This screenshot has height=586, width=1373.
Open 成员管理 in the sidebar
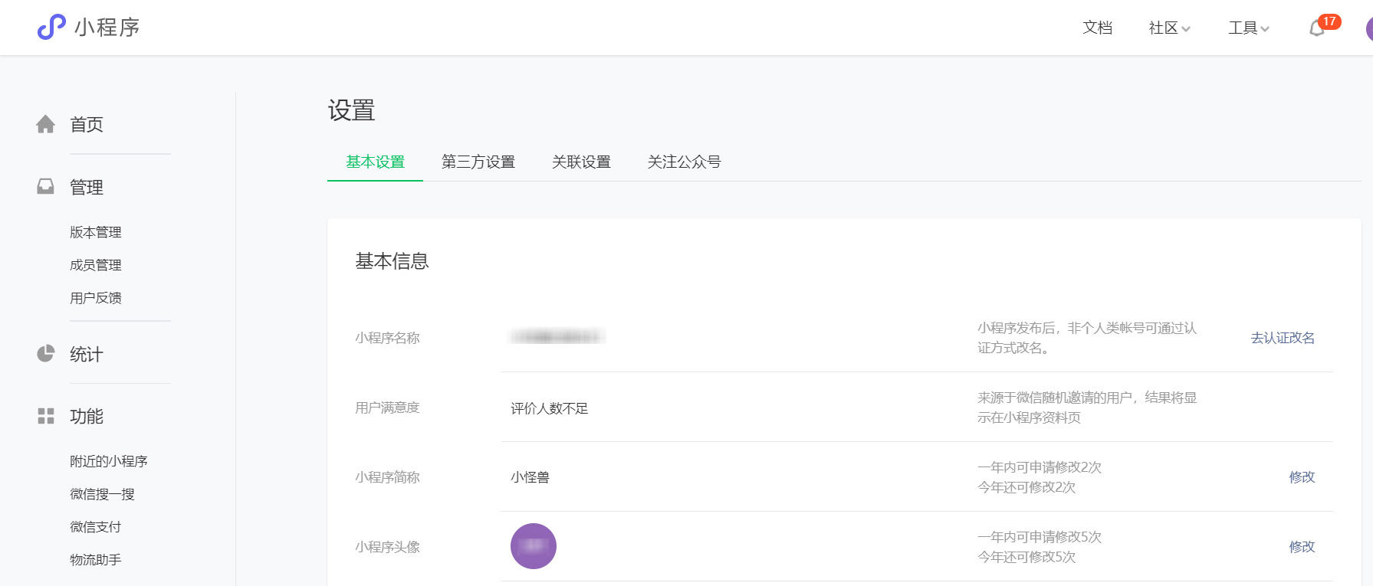pos(96,265)
